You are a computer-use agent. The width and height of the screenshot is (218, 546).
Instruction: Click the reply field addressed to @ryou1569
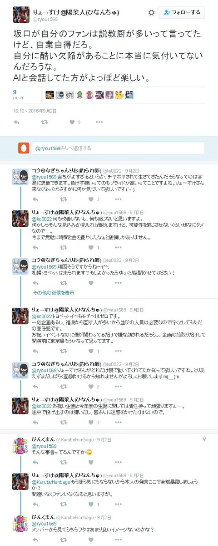click(118, 148)
